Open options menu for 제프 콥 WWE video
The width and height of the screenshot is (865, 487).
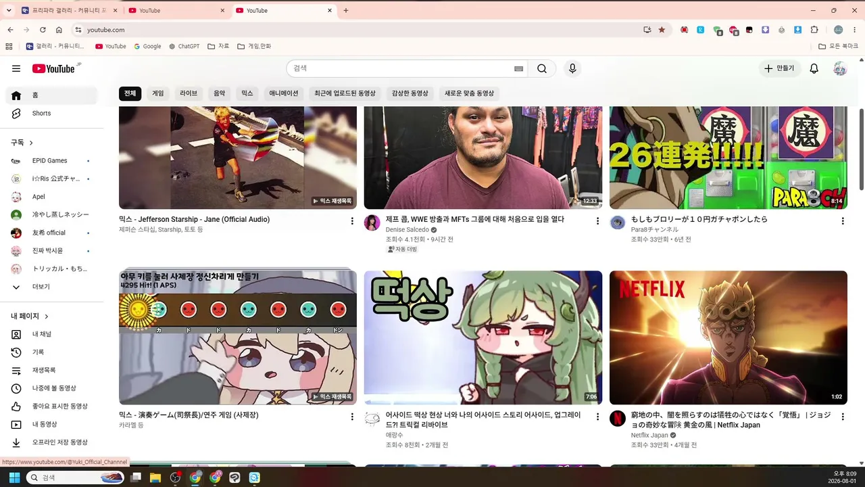coord(597,221)
